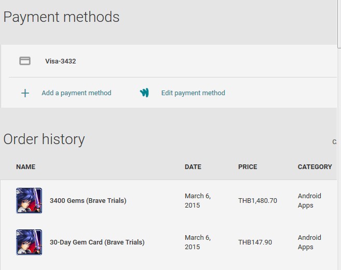Open the 3400 Gems Brave Trials thumbnail
The image size is (341, 270).
click(29, 200)
